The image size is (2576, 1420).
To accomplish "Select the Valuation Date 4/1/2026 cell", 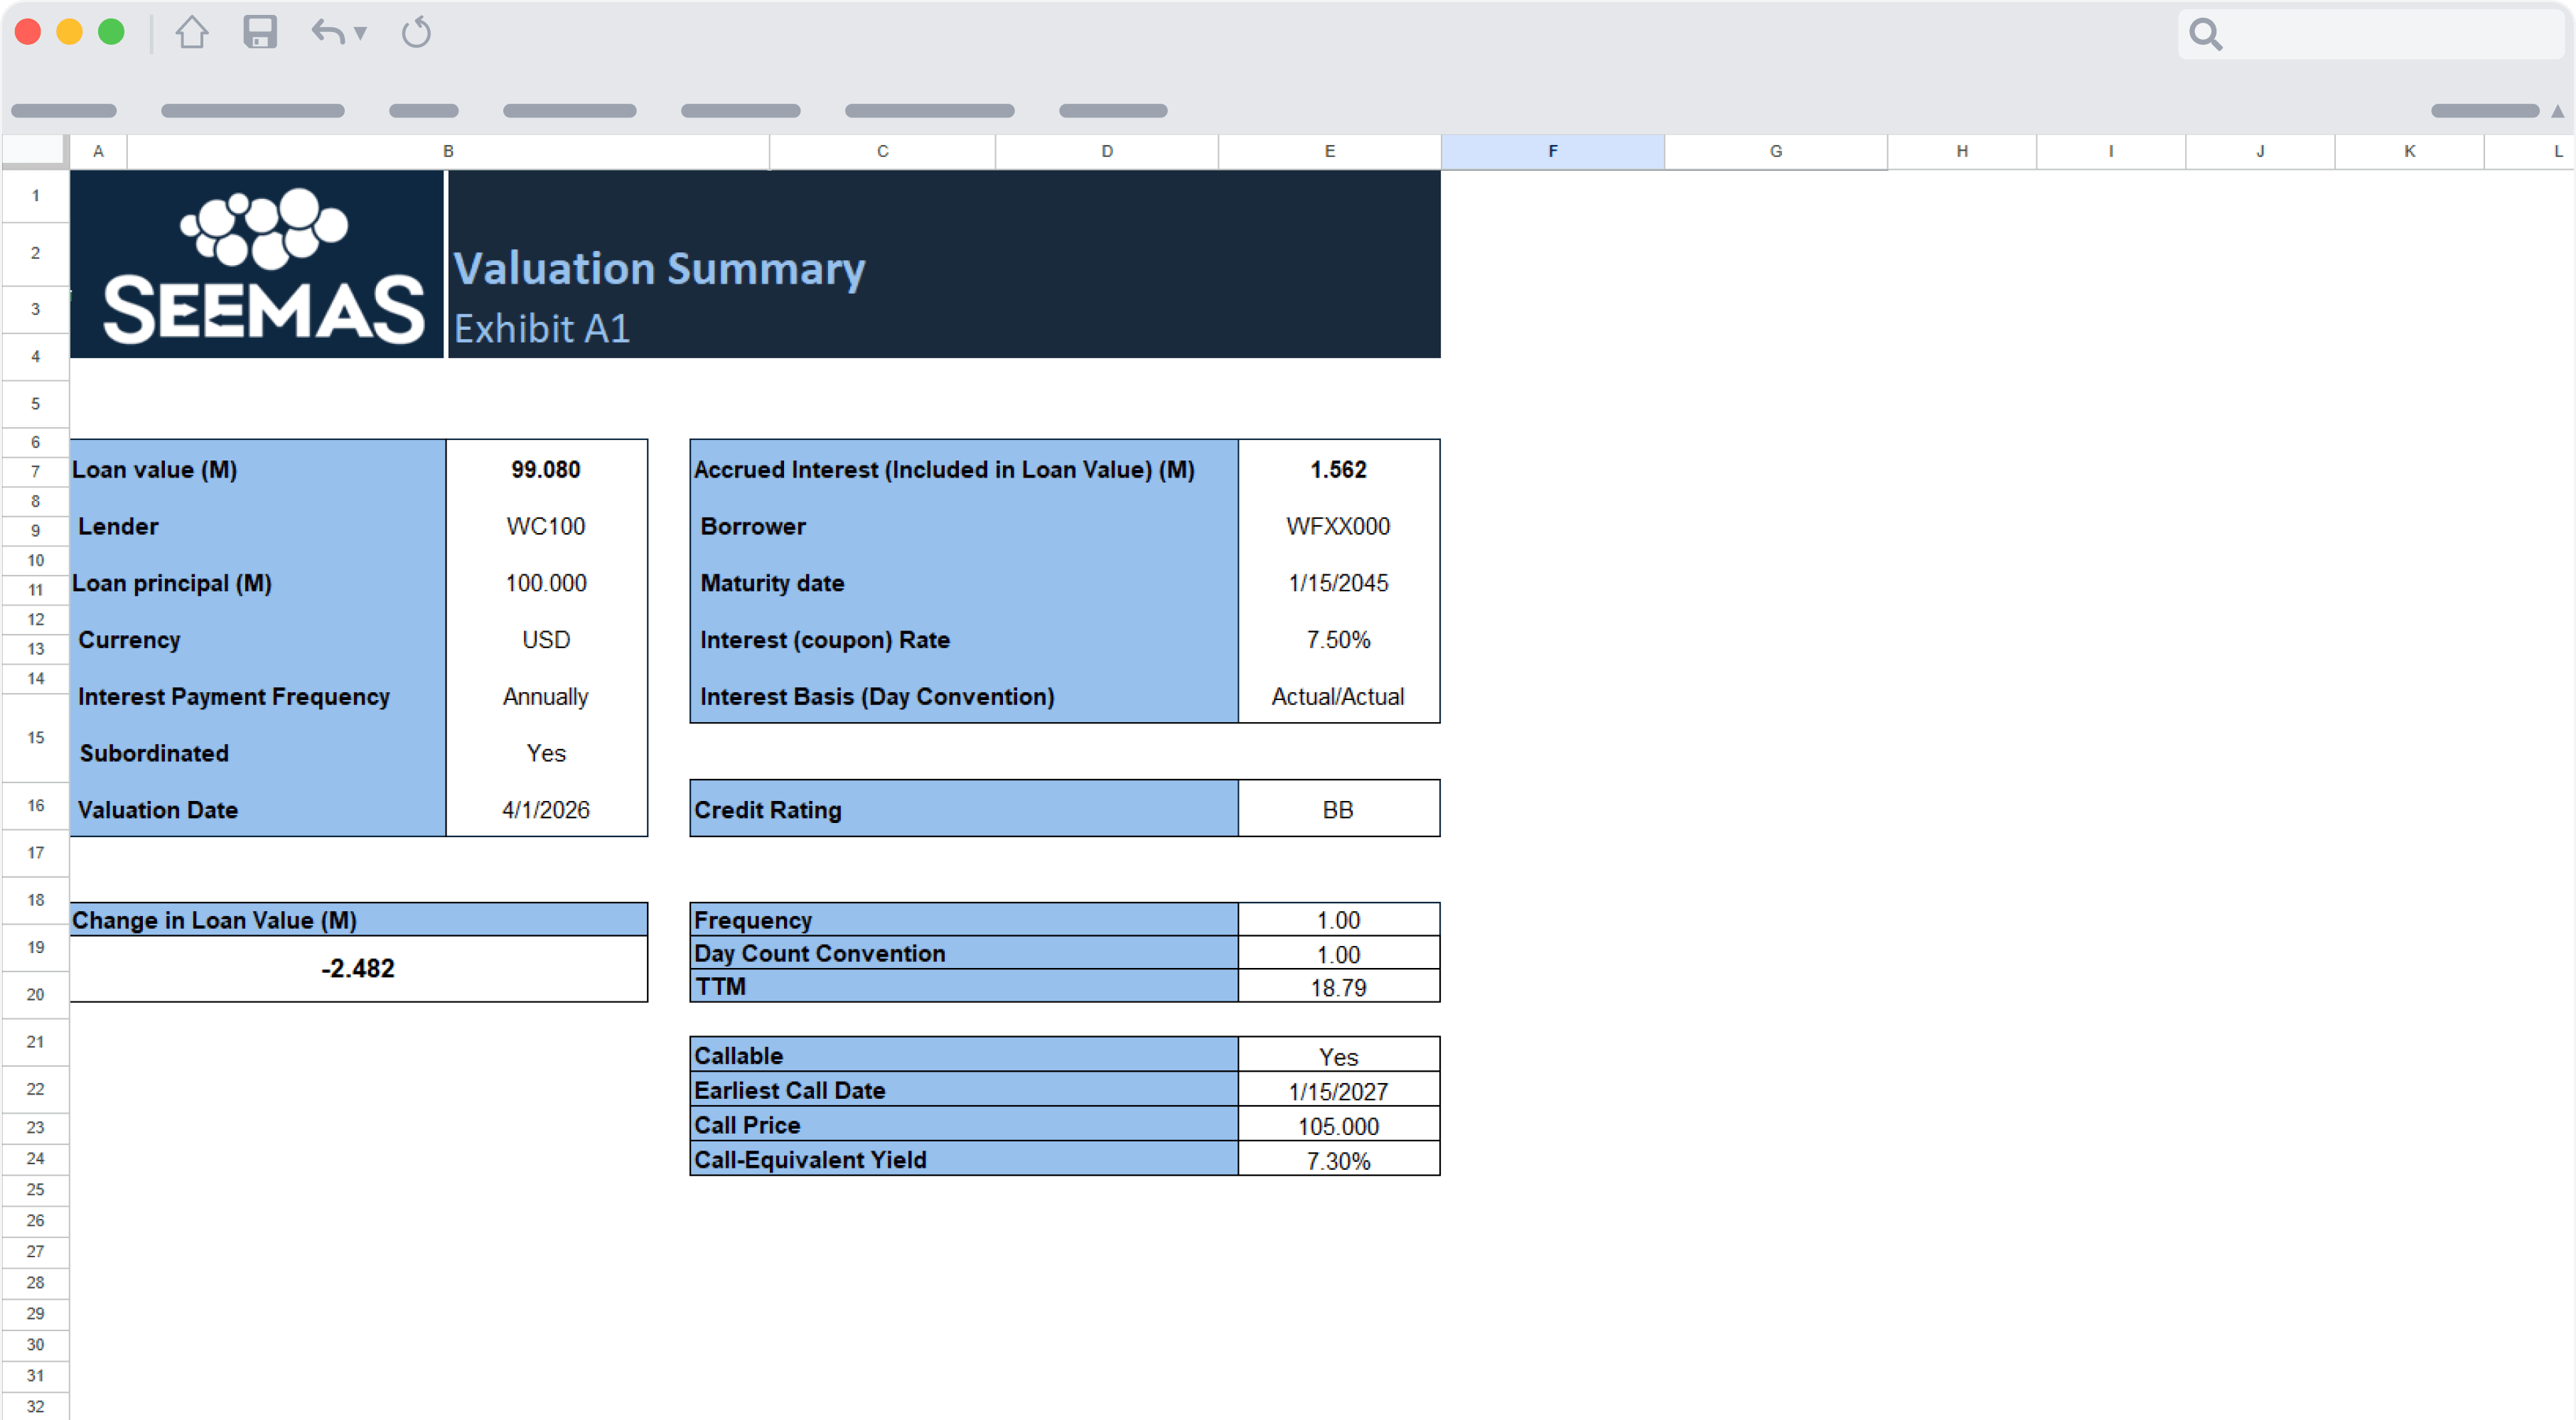I will pos(546,810).
